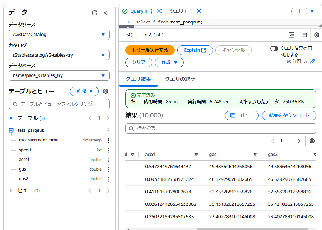
Task: Refresh the data source panel
Action: tap(94, 12)
